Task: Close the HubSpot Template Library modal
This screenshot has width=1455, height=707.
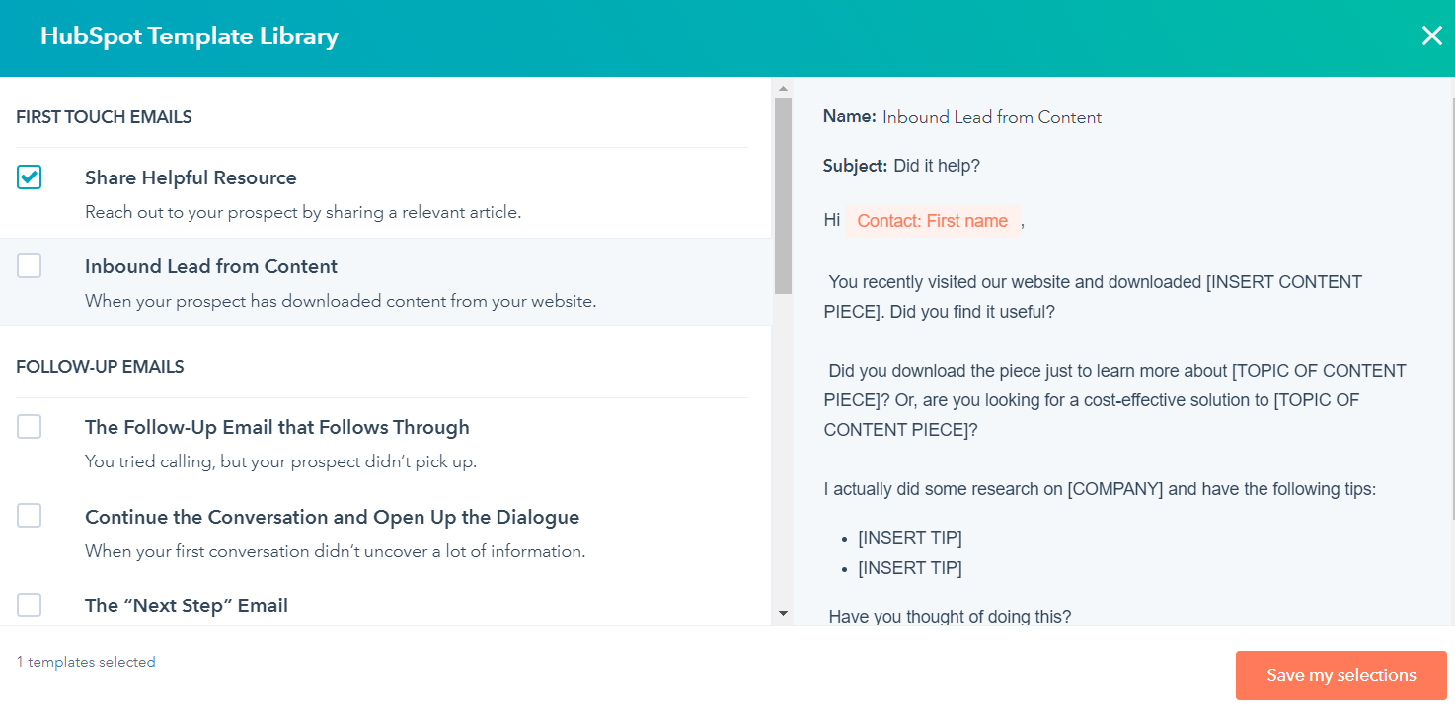Action: (1431, 35)
